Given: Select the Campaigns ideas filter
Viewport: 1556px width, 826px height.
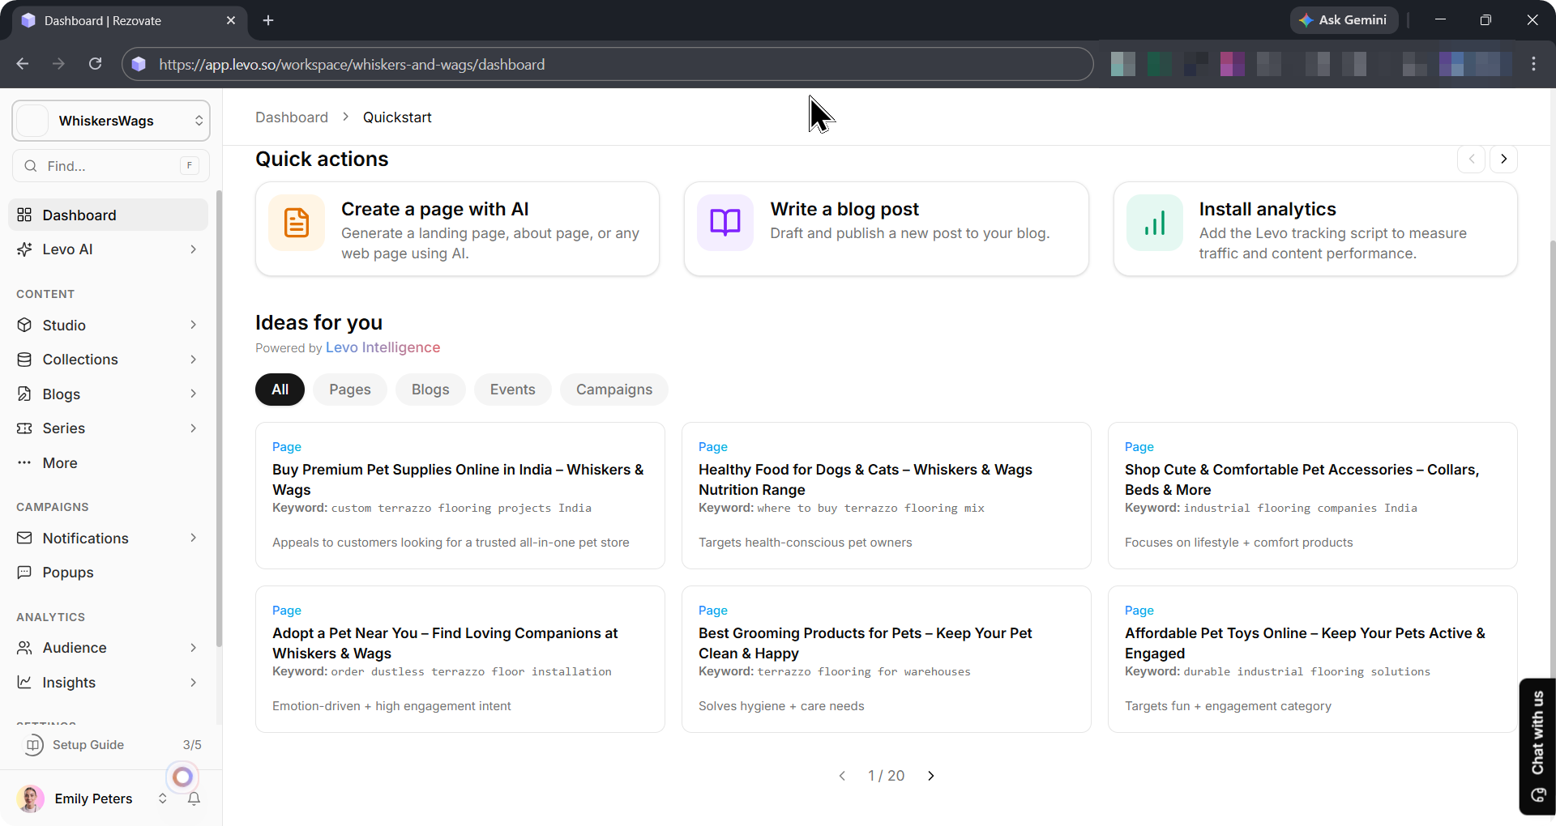Looking at the screenshot, I should [x=613, y=390].
